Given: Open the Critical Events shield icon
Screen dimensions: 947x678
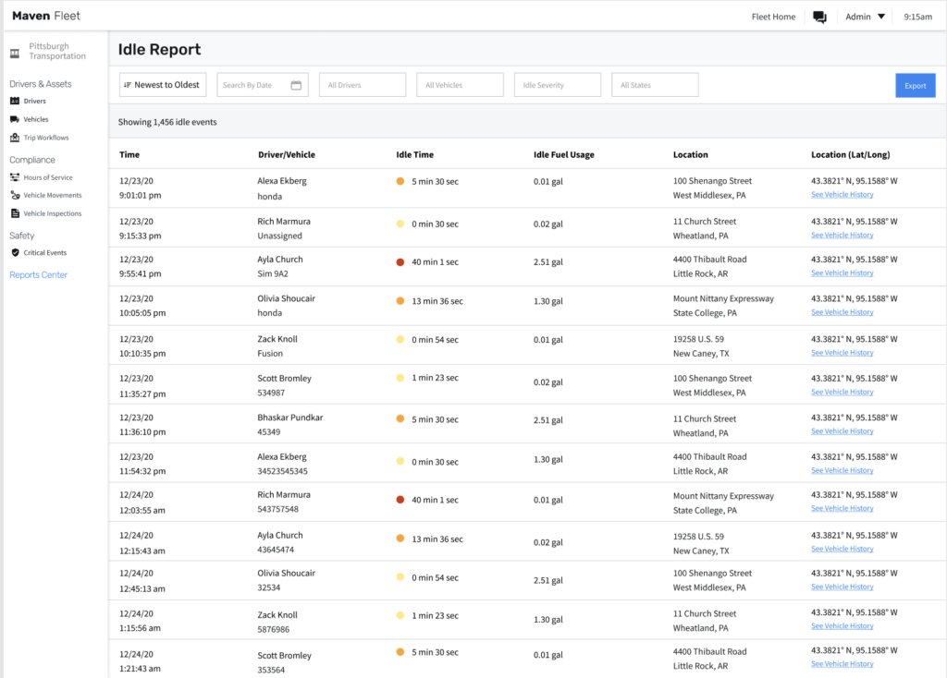Looking at the screenshot, I should click(15, 253).
